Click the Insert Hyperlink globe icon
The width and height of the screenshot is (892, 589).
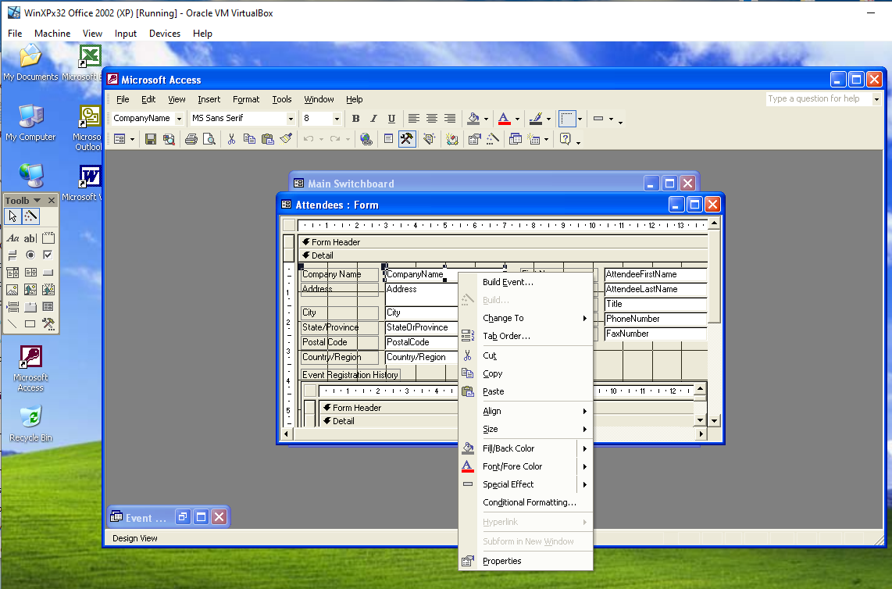click(x=366, y=139)
